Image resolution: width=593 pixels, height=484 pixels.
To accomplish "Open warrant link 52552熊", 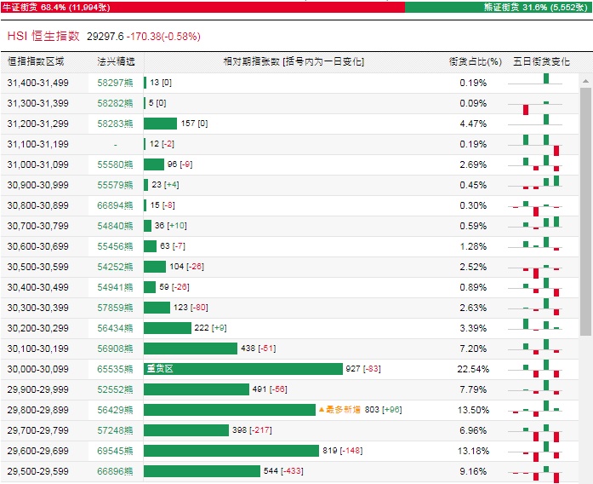I will [115, 389].
